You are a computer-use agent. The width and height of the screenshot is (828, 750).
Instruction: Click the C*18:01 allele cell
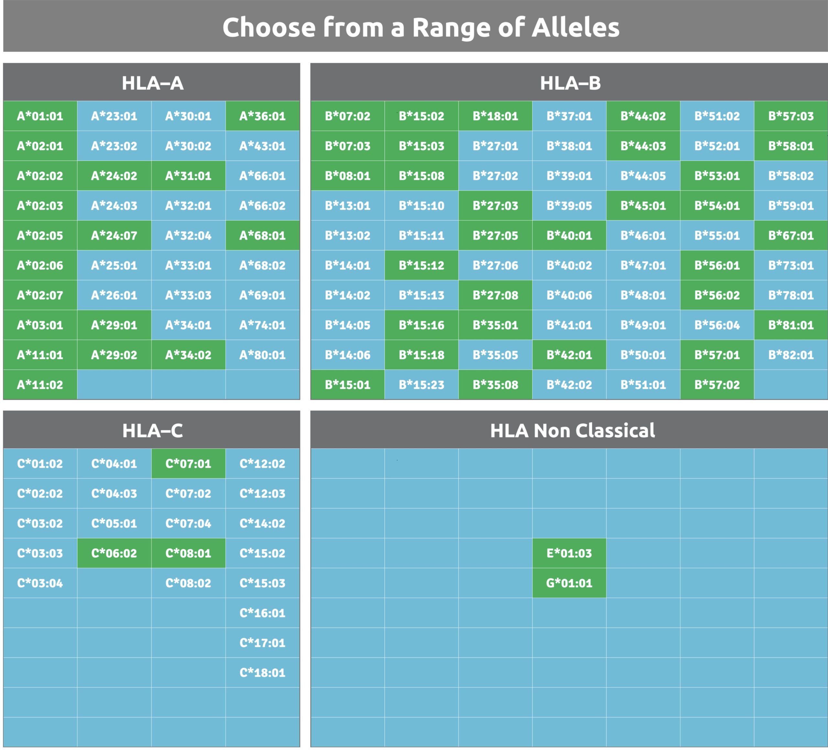(x=262, y=672)
